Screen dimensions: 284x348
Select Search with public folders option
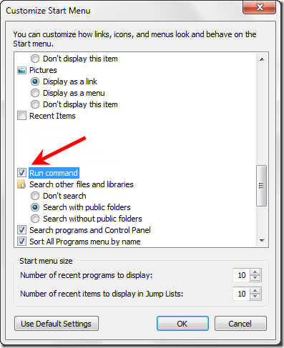point(35,207)
